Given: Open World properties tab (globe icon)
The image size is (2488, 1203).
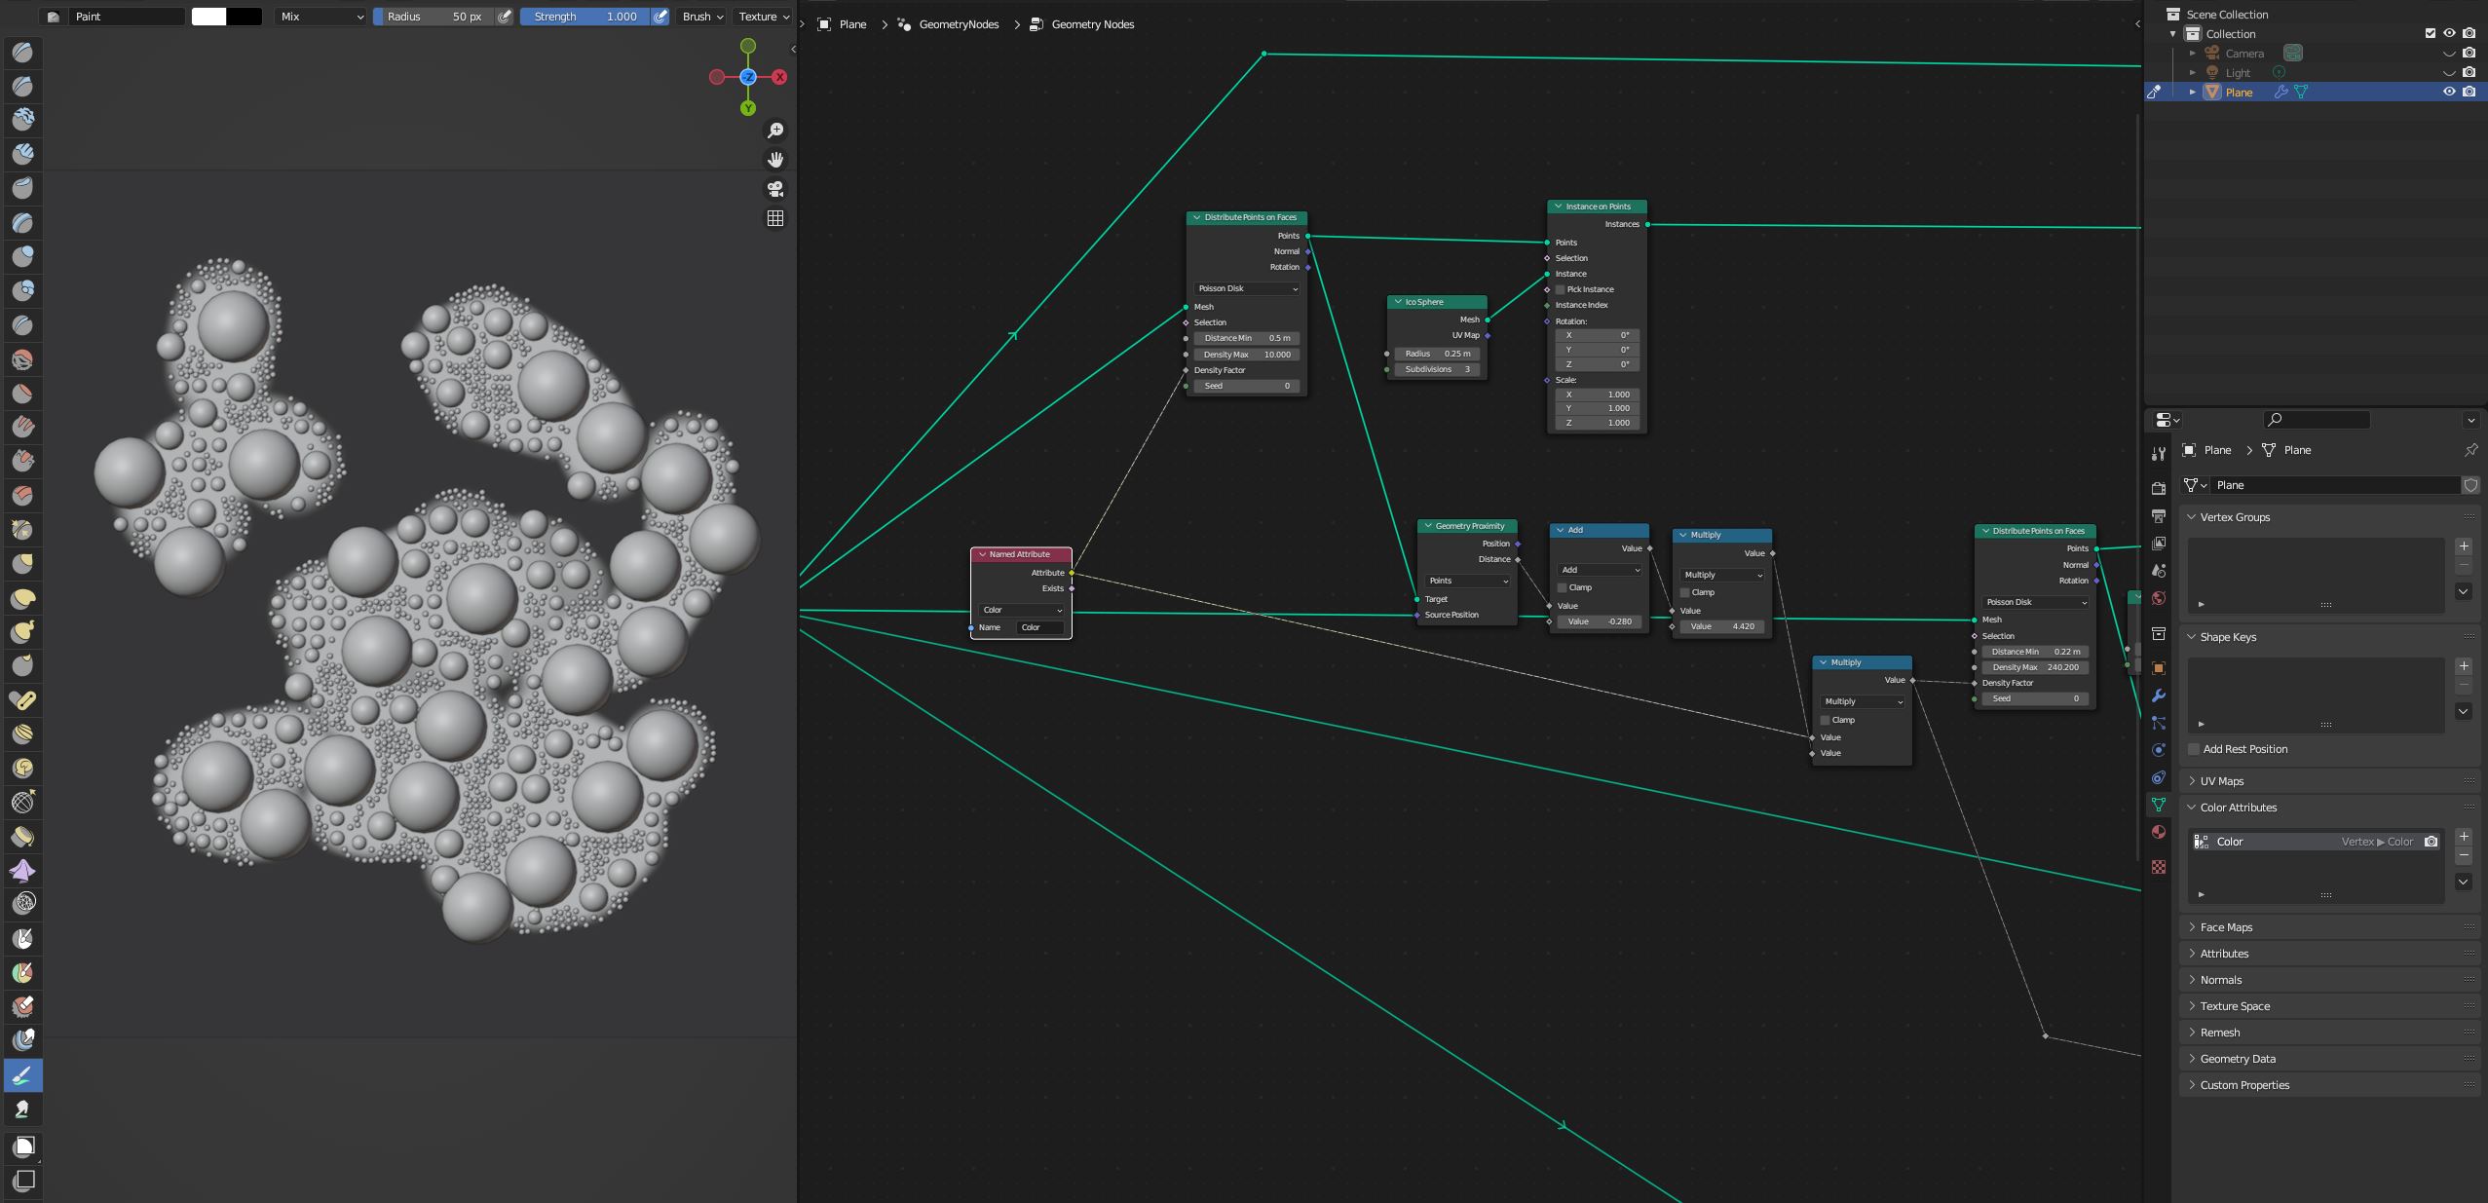Looking at the screenshot, I should pos(2159,598).
